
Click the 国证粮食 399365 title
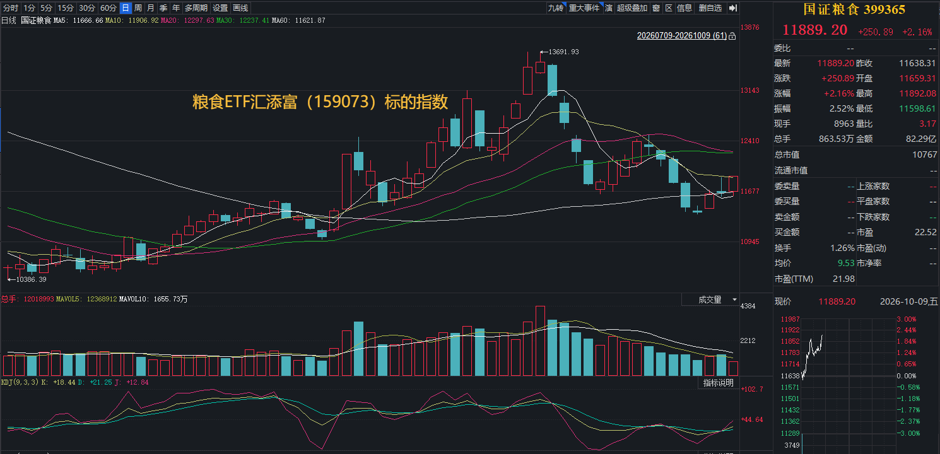click(854, 9)
